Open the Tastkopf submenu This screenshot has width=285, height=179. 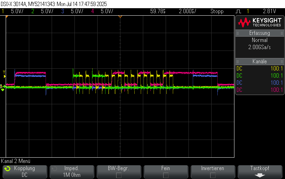click(260, 172)
